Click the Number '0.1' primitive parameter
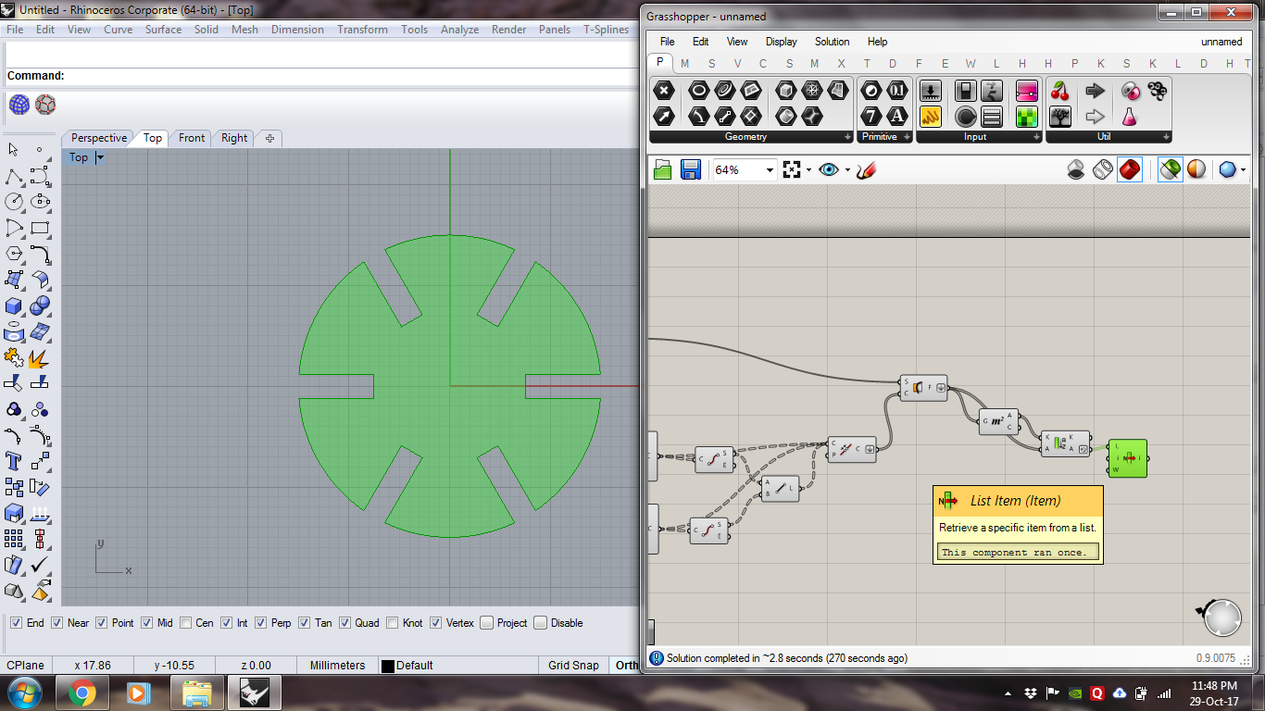The height and width of the screenshot is (711, 1265). [896, 90]
